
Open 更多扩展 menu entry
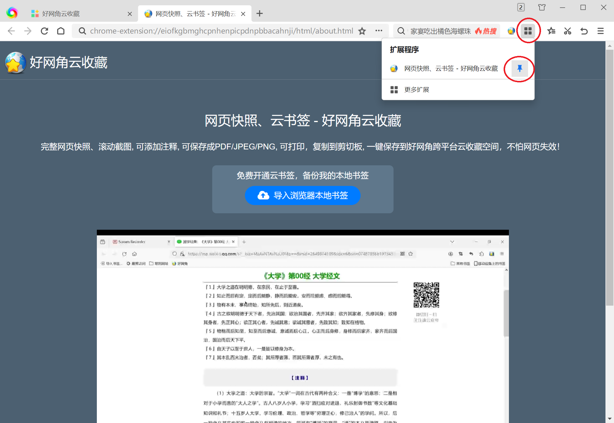click(x=416, y=90)
